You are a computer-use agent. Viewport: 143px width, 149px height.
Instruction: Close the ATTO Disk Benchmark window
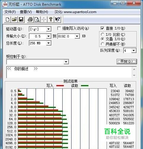point(134,3)
